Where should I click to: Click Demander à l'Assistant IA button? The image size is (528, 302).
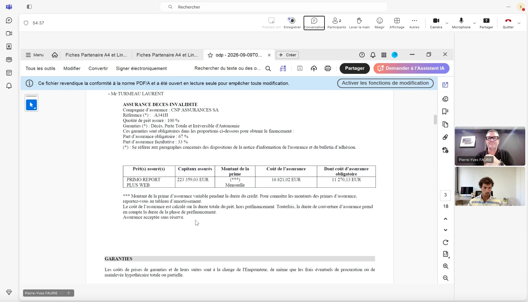(x=411, y=68)
